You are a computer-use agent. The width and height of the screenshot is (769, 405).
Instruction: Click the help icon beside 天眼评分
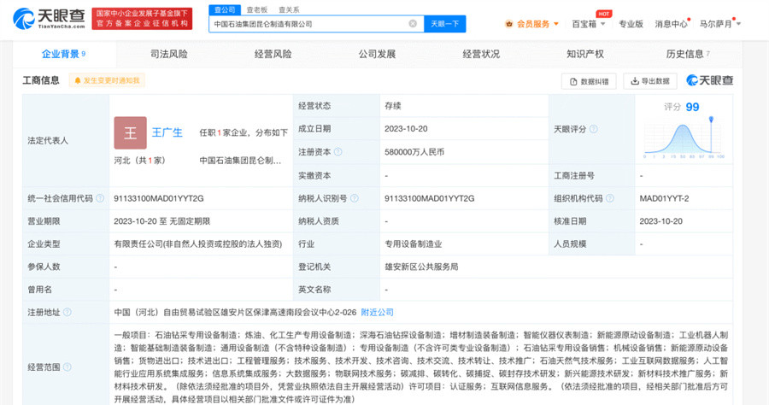(x=594, y=129)
